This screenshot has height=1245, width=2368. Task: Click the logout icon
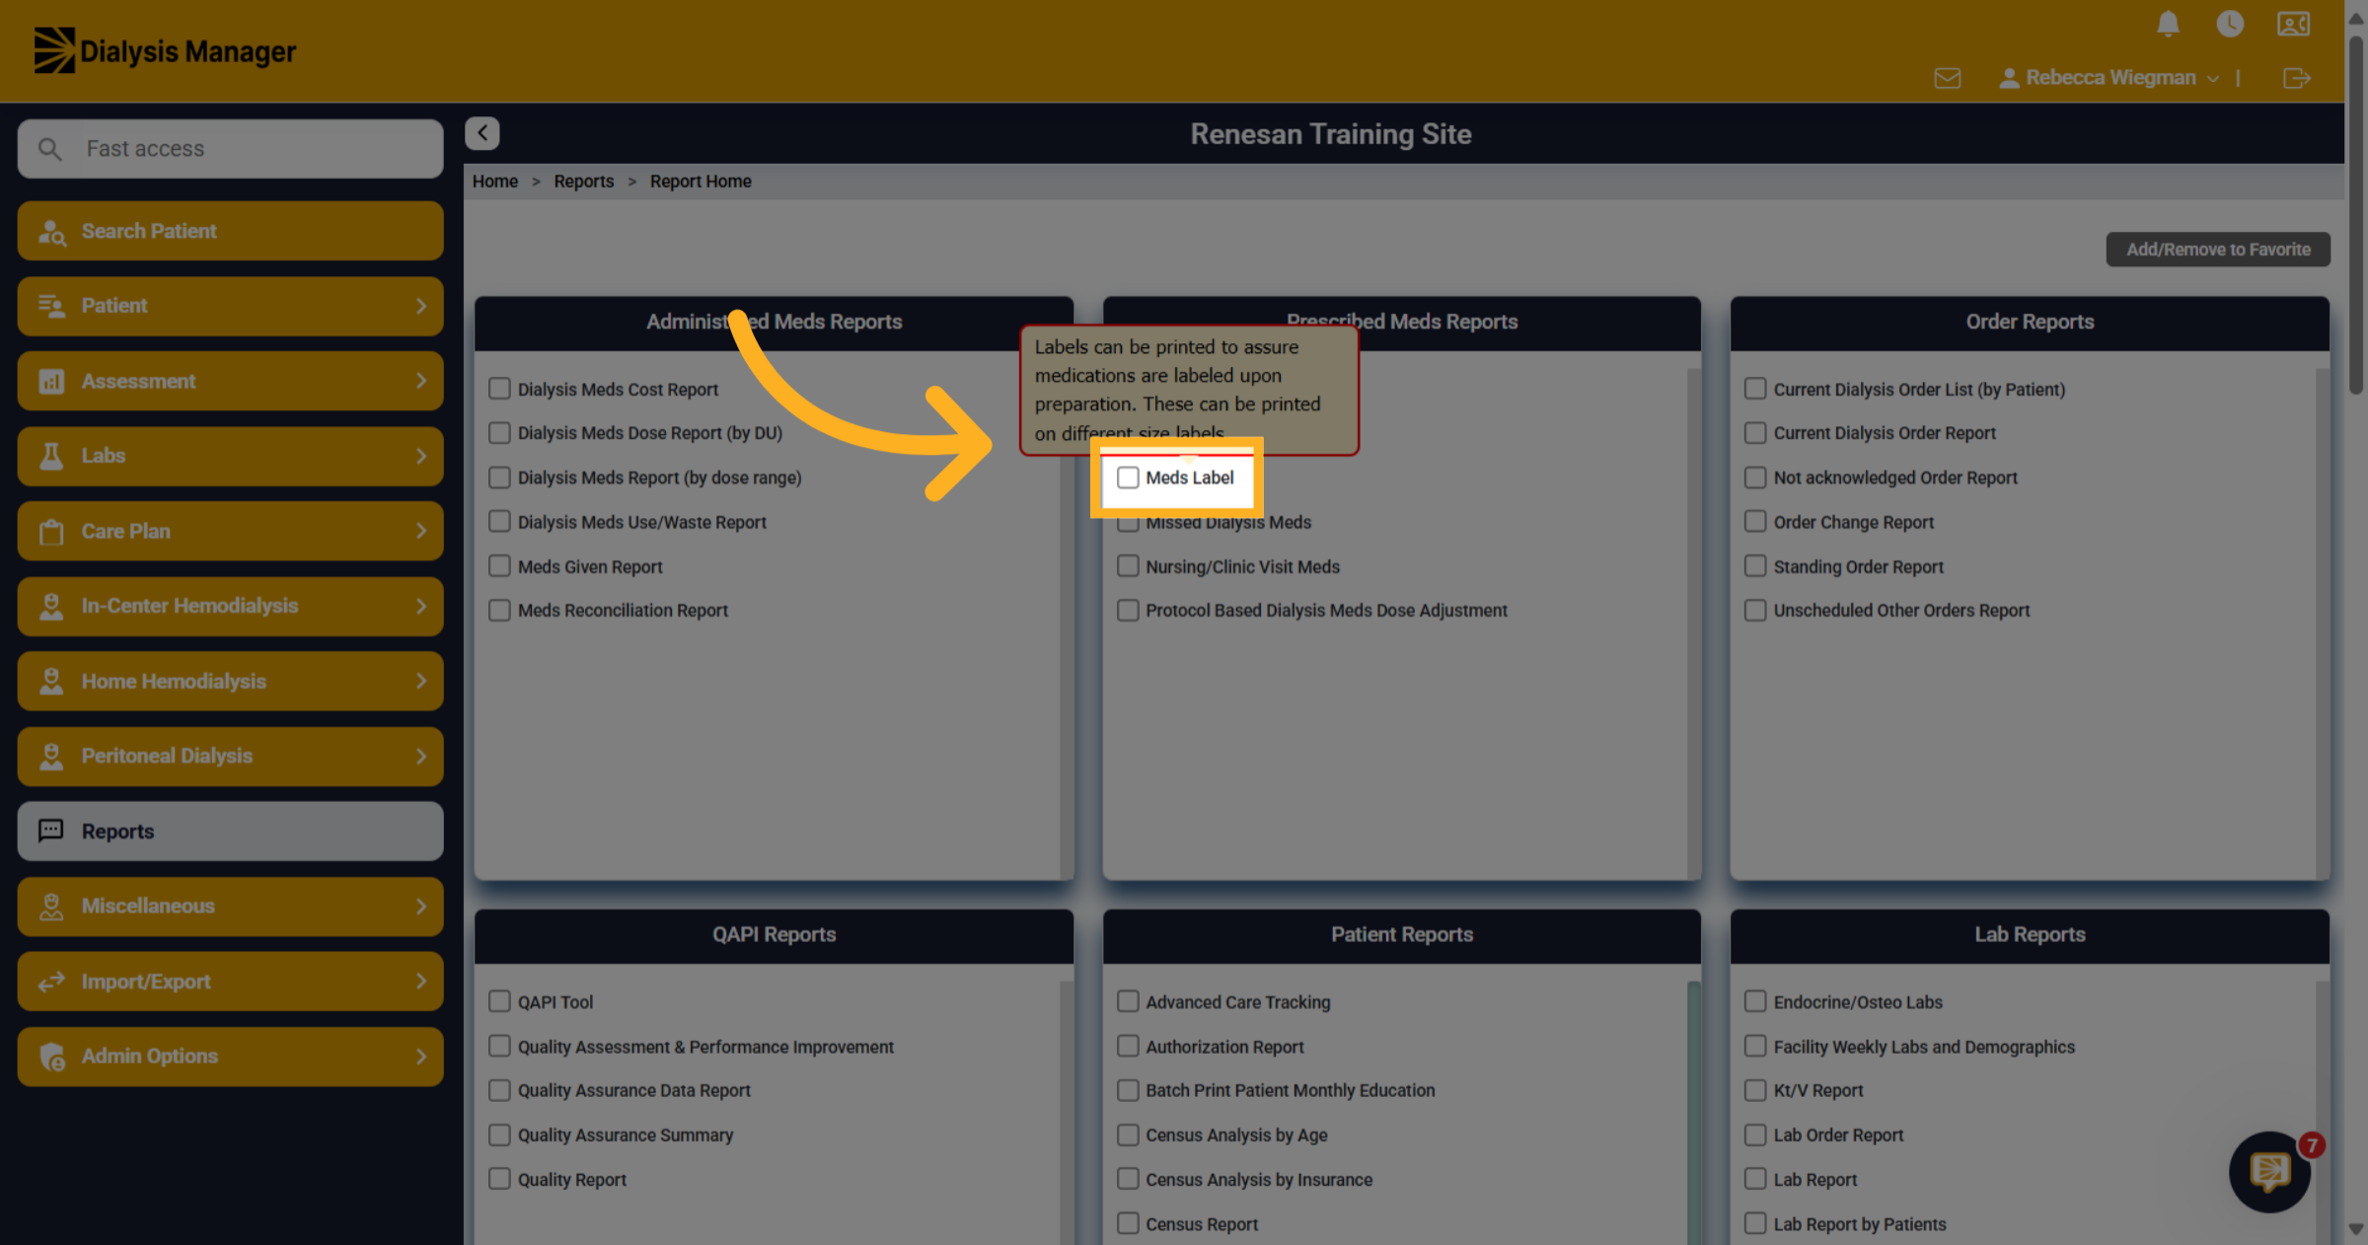click(2297, 78)
